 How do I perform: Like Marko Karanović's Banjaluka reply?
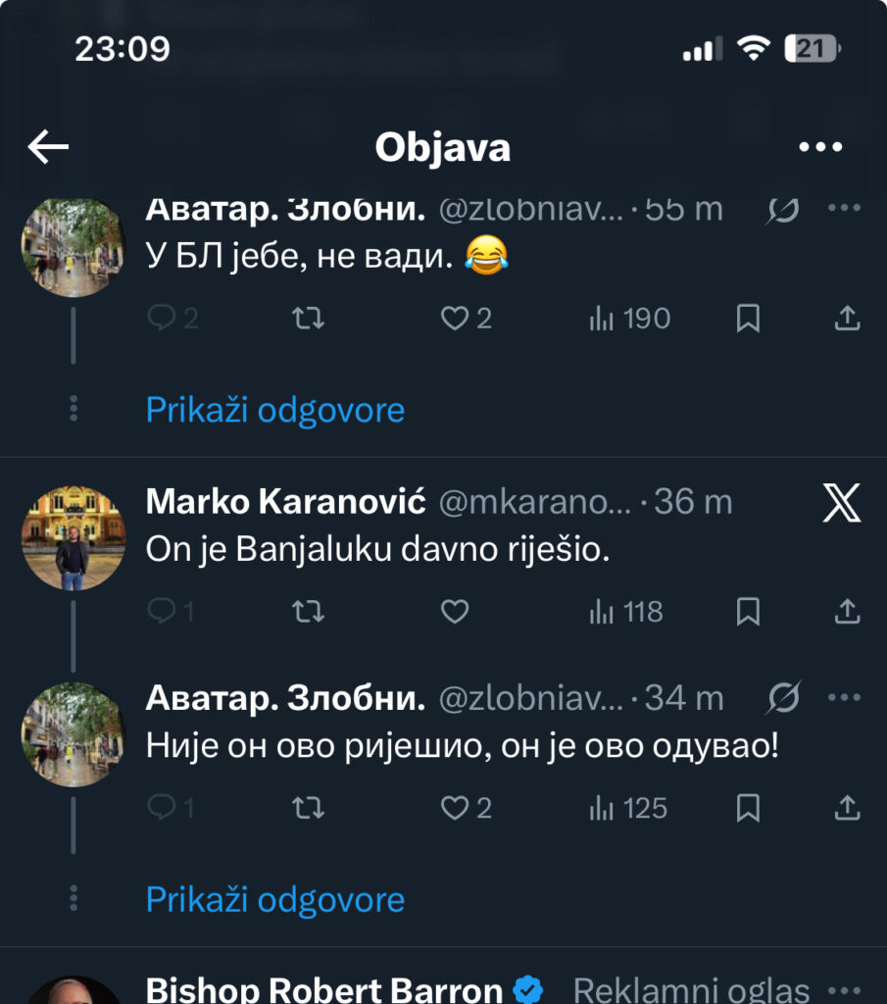click(455, 612)
